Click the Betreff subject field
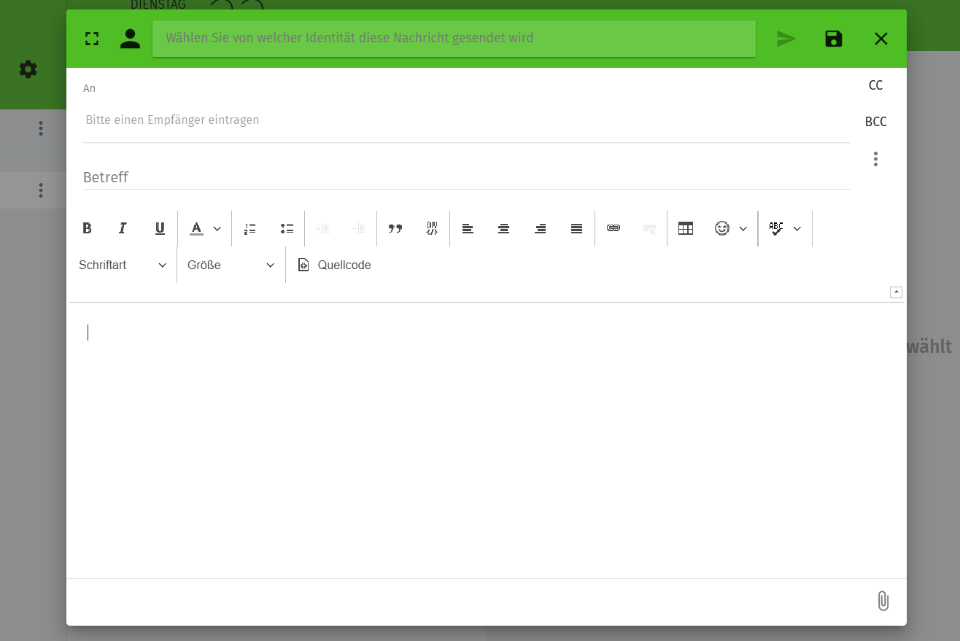Screen dimensions: 960x641 coord(467,177)
